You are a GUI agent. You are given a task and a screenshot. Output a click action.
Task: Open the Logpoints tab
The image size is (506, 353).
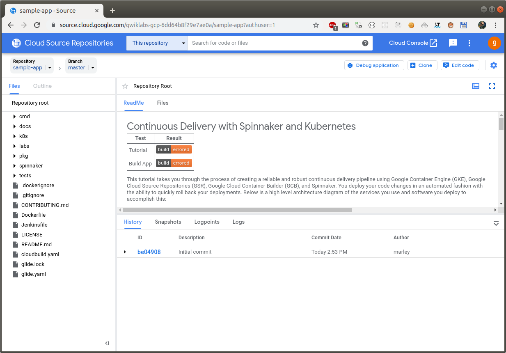[x=207, y=222]
